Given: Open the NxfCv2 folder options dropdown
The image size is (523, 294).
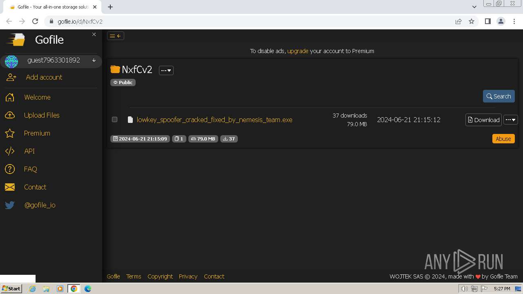Looking at the screenshot, I should (x=166, y=70).
